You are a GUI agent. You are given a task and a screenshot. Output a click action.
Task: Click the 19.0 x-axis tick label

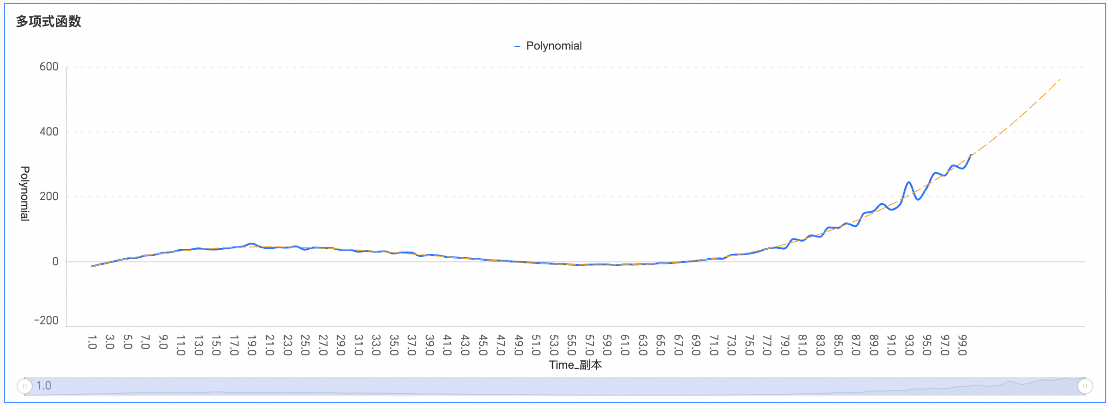(252, 345)
